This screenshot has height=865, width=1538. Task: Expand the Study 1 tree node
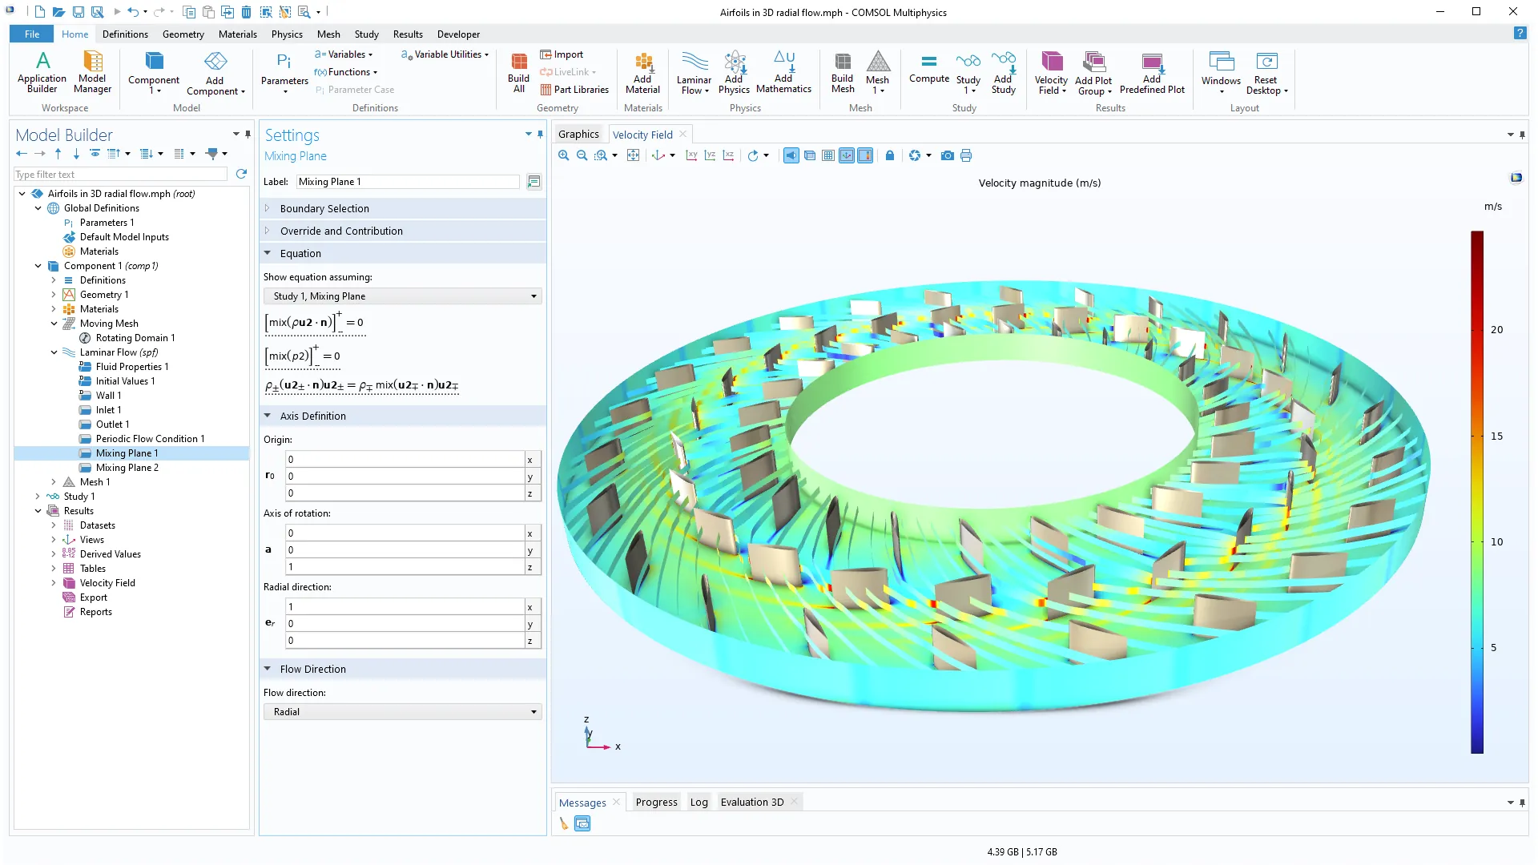pos(38,497)
